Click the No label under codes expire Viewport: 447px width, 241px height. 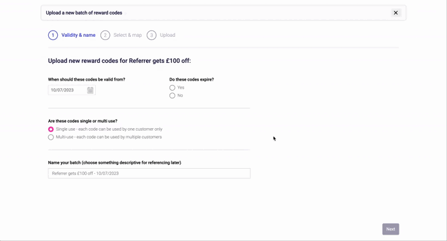[180, 95]
